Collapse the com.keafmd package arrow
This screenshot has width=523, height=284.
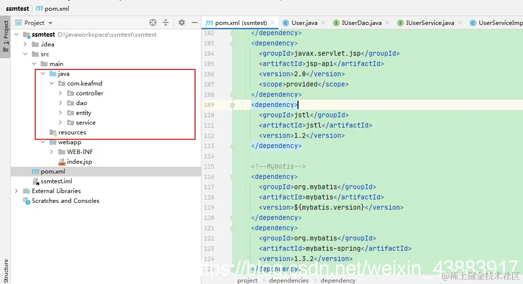pyautogui.click(x=51, y=83)
